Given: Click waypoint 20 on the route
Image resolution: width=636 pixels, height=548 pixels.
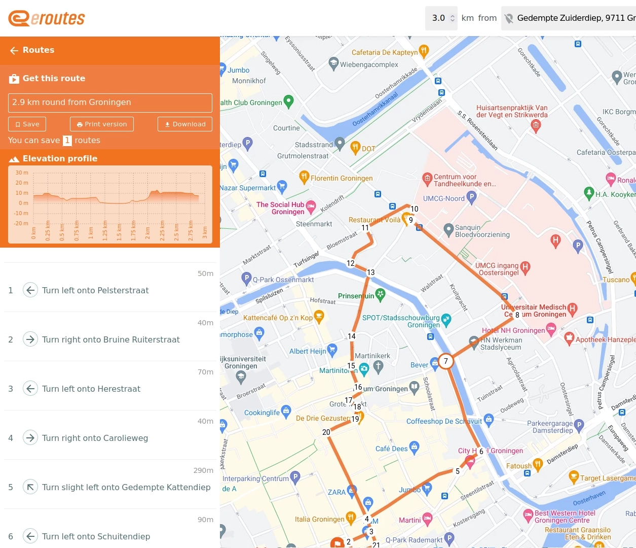Looking at the screenshot, I should point(326,432).
